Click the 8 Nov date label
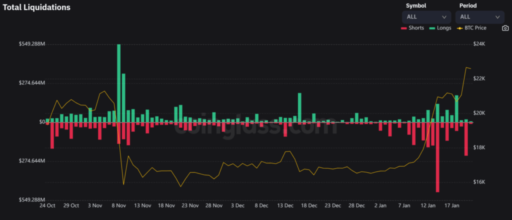512x220 pixels. tap(119, 205)
